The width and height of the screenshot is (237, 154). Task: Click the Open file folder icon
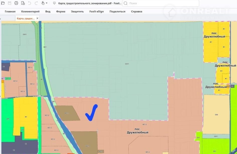pos(3,3)
